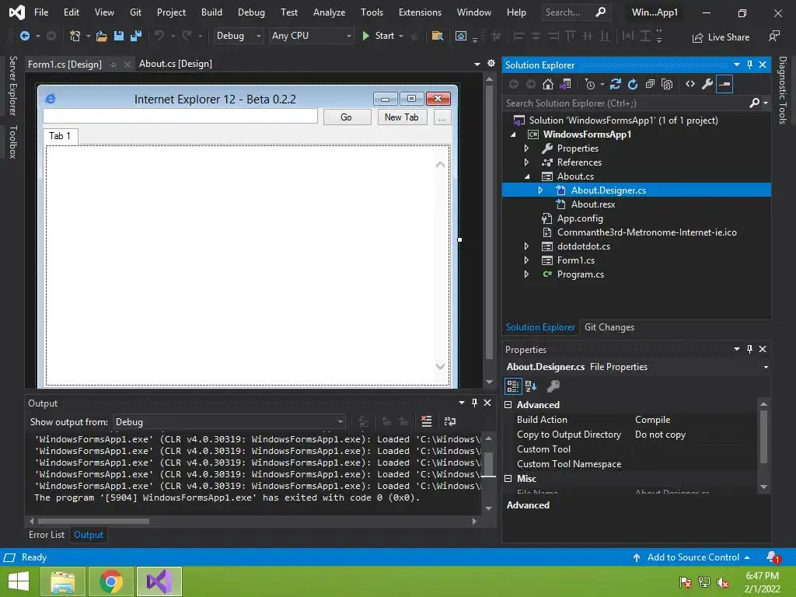Click Sync with Active Document icon
This screenshot has width=796, height=597.
pos(616,84)
